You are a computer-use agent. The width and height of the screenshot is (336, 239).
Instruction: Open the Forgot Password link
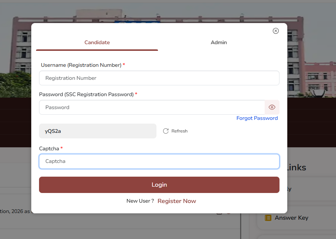257,118
